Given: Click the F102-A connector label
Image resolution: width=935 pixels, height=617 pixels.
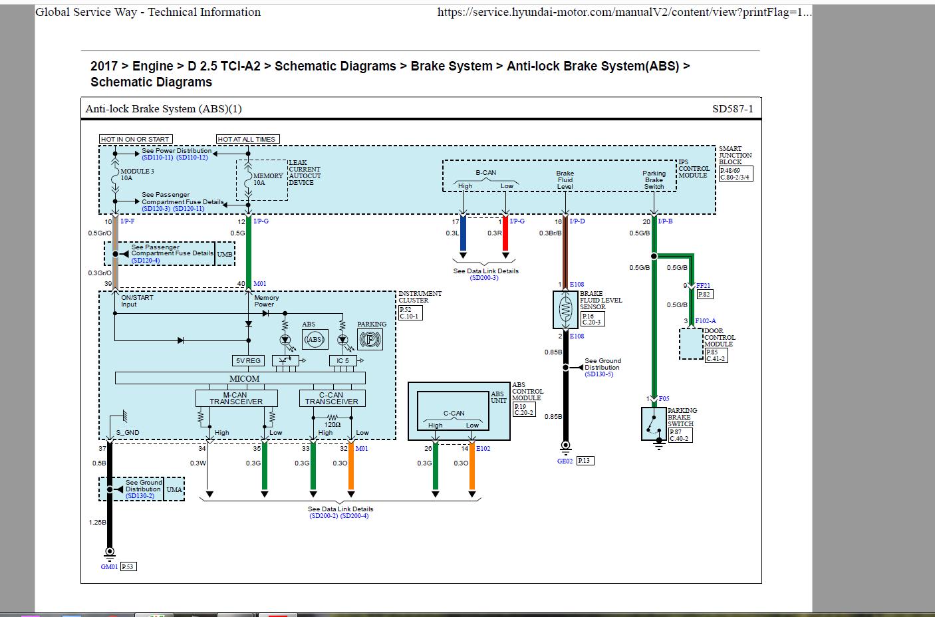Looking at the screenshot, I should [x=705, y=321].
